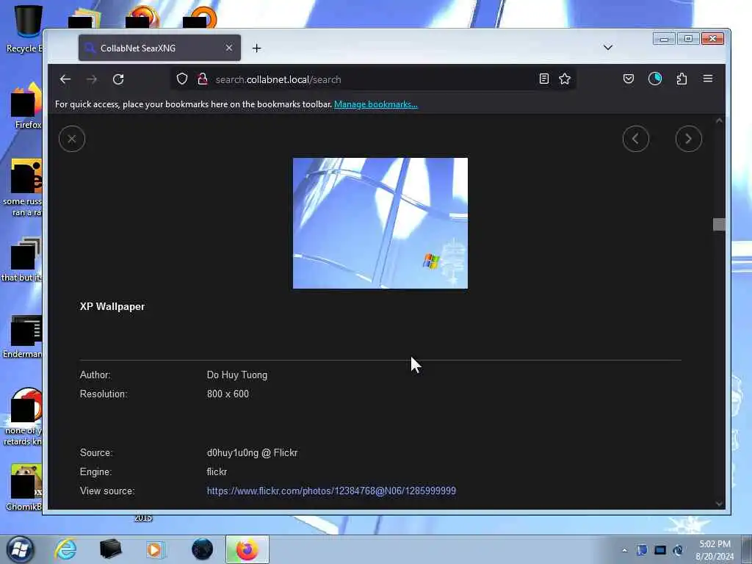Click the scrollbar up arrow
The image size is (752, 564).
pos(719,121)
